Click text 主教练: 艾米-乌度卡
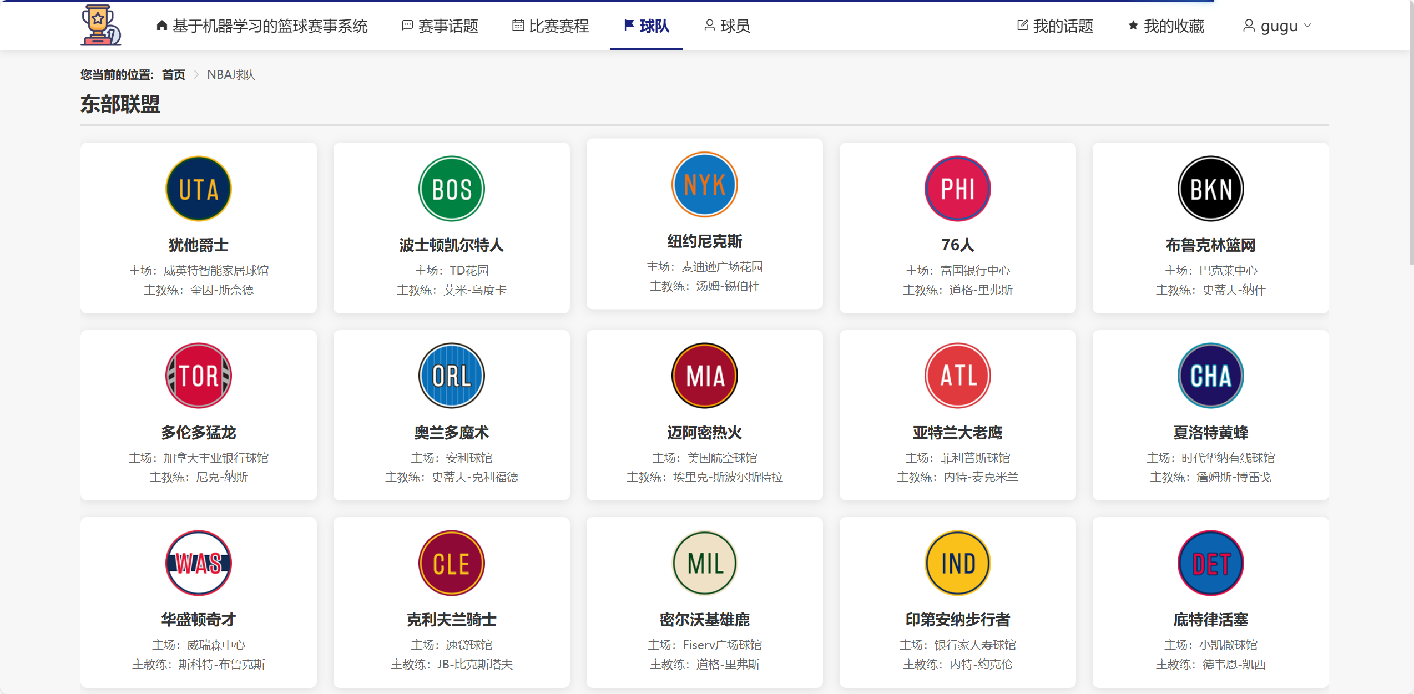Image resolution: width=1414 pixels, height=694 pixels. point(452,290)
